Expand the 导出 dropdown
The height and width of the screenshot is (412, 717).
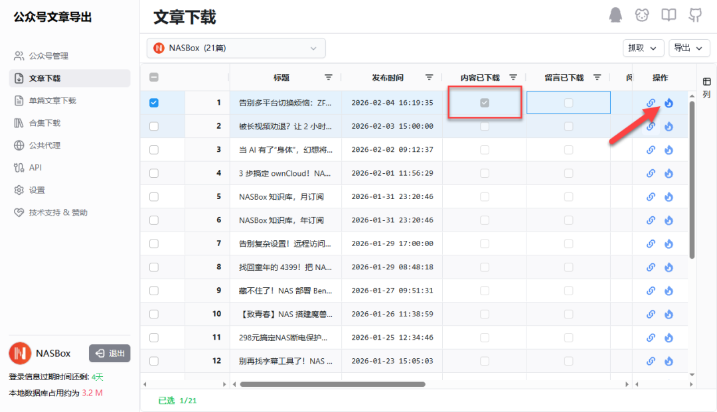tap(688, 48)
